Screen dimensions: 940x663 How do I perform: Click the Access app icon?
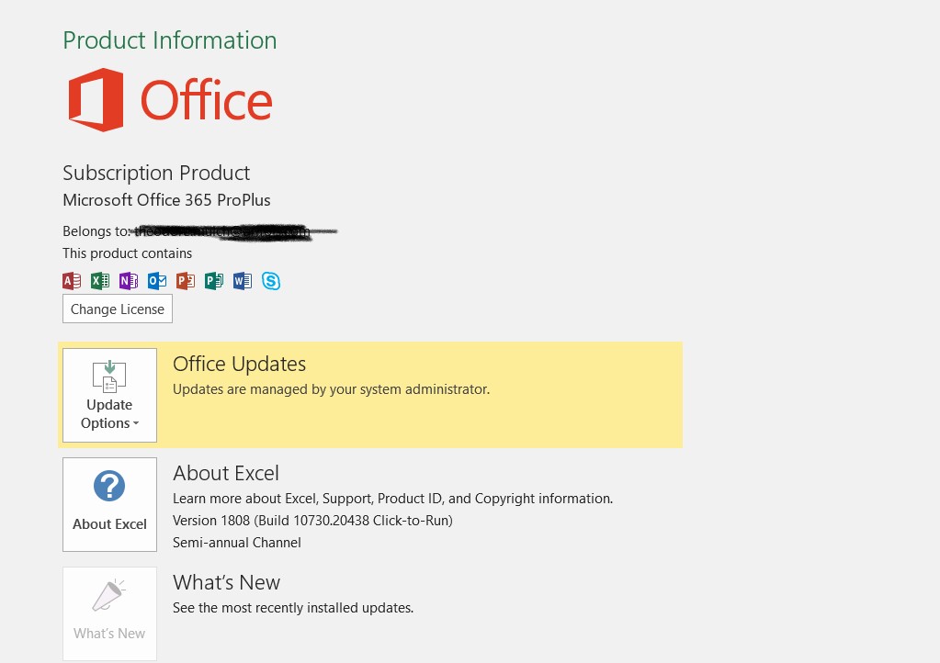pyautogui.click(x=72, y=281)
